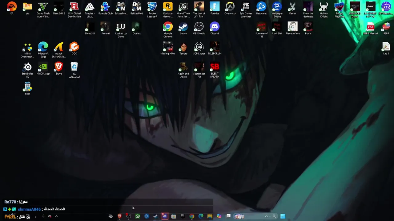
Task: Launch Rumble Club shortcut
Action: [105, 9]
